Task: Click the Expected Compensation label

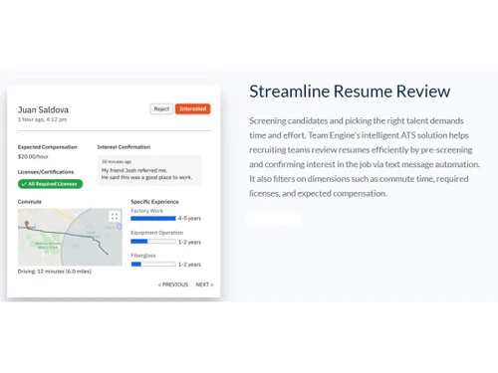Action: [x=48, y=147]
